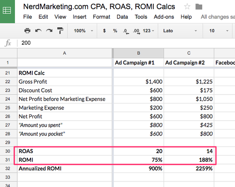The height and width of the screenshot is (187, 235).
Task: Redo with the forward arrow icon
Action: [x=49, y=31]
